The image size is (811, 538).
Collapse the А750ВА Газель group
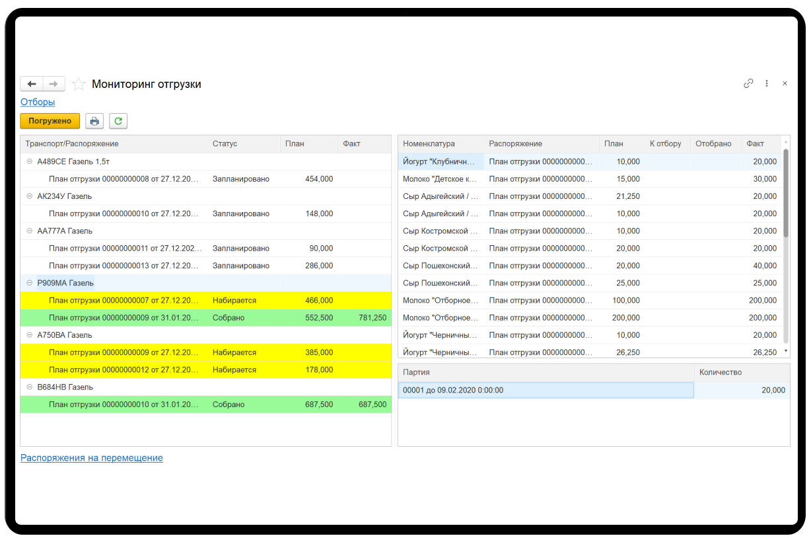click(x=29, y=335)
